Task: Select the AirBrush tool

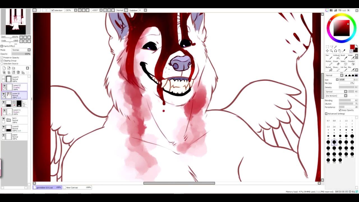Action: coord(336,57)
